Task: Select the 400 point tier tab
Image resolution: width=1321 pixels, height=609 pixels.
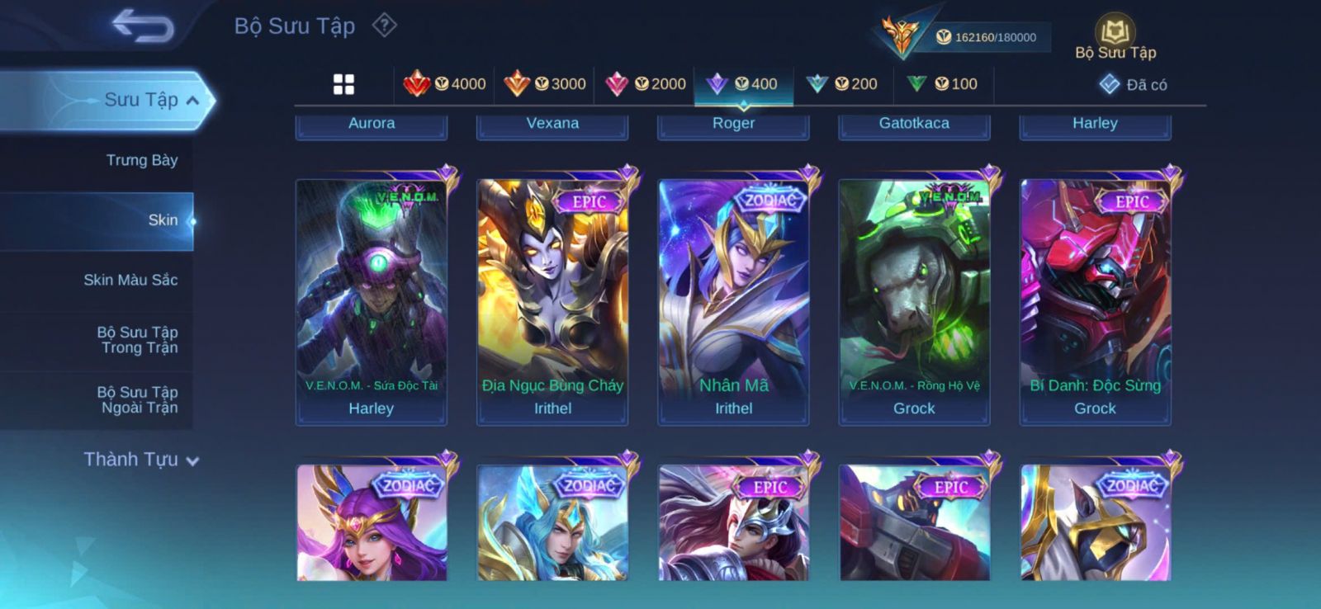Action: click(744, 84)
